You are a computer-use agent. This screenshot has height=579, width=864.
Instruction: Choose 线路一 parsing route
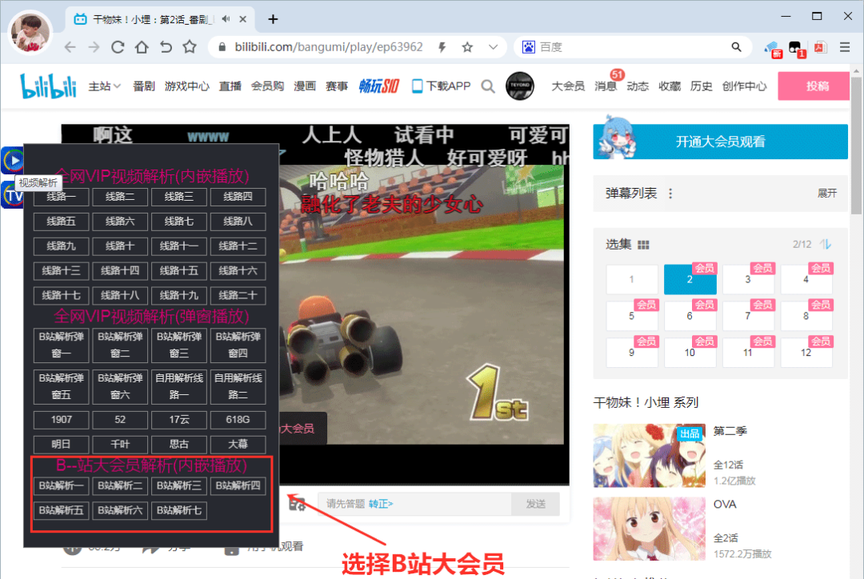point(61,197)
